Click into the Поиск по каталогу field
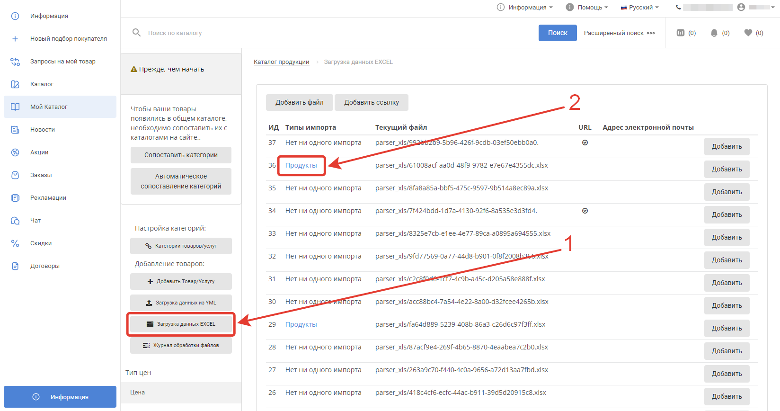 (331, 33)
